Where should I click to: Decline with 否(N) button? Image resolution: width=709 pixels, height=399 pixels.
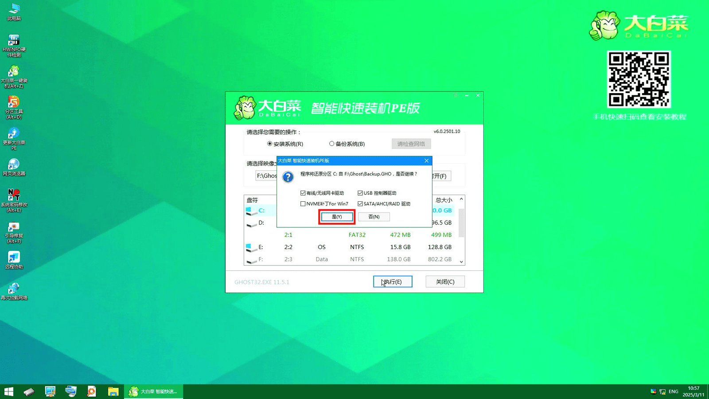point(374,217)
